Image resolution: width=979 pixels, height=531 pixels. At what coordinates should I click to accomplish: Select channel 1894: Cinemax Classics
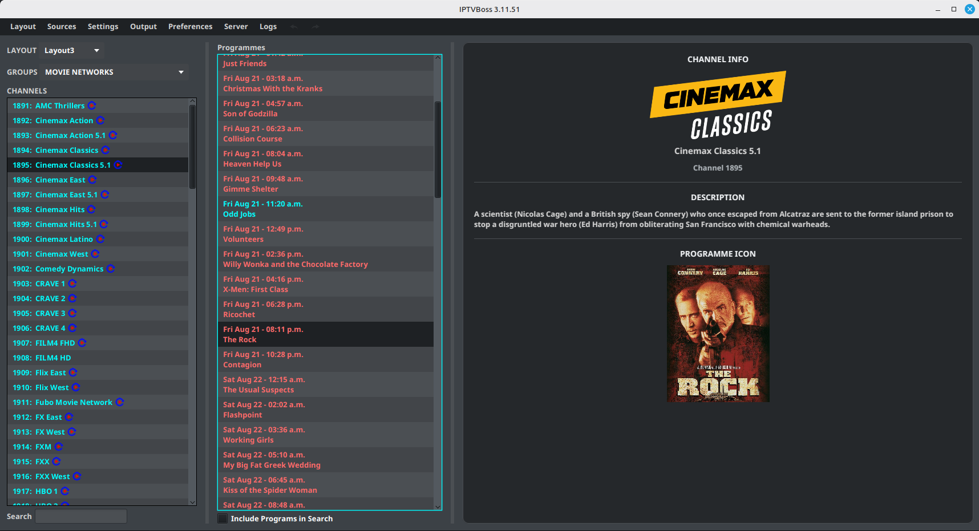[98, 150]
